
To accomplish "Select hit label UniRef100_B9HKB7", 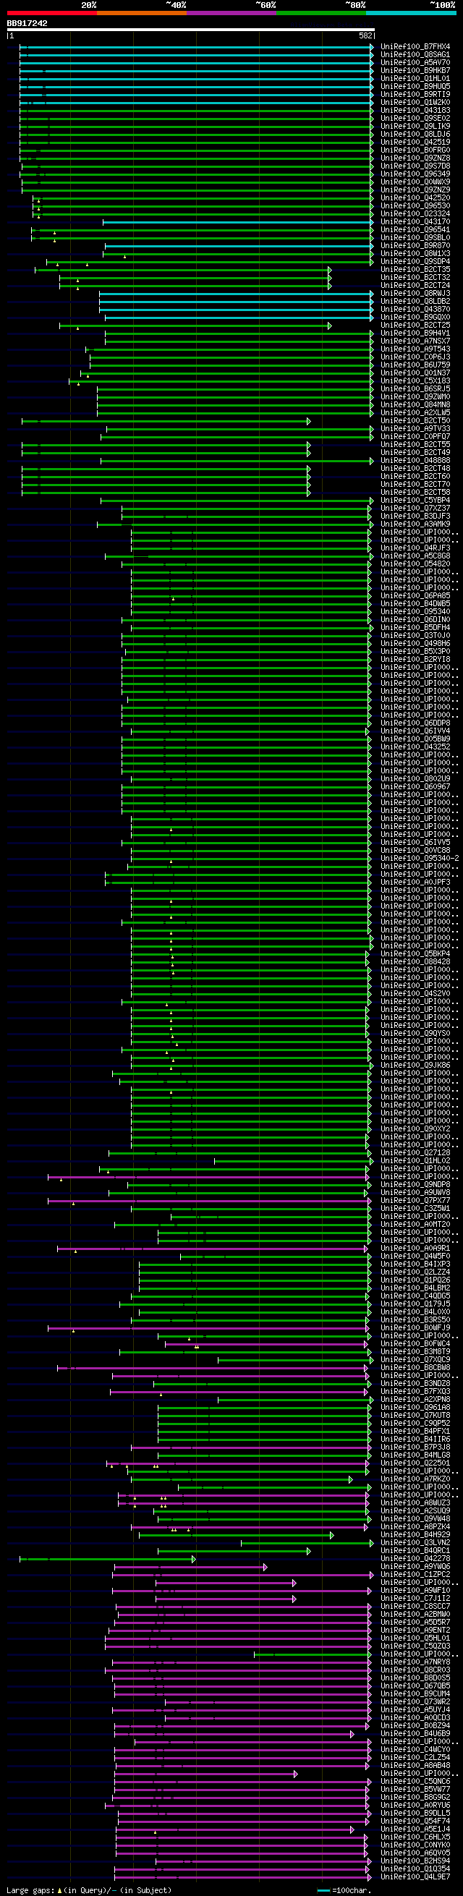I will [x=415, y=71].
